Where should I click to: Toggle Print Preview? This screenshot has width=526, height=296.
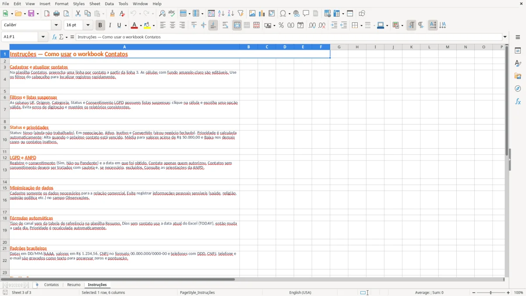coord(66,14)
